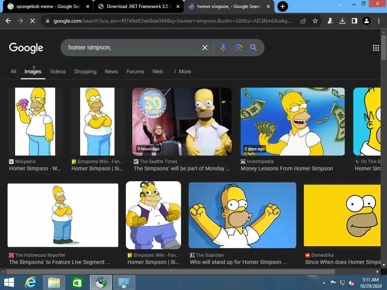Screen dimensions: 387x290
Task: Switch to the Web results tab
Action: coord(158,71)
